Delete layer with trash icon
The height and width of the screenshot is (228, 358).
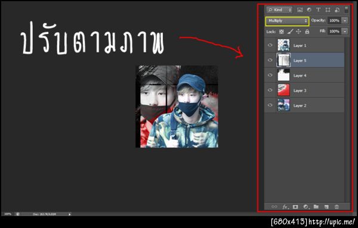[x=337, y=207]
